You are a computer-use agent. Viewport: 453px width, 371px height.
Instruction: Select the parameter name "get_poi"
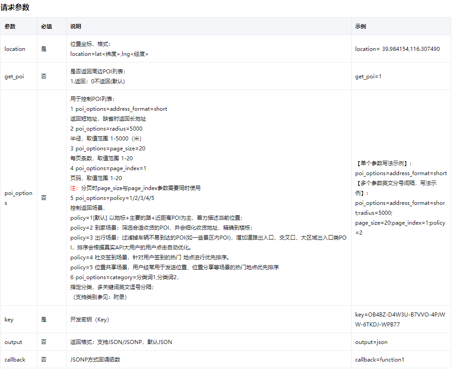click(13, 76)
